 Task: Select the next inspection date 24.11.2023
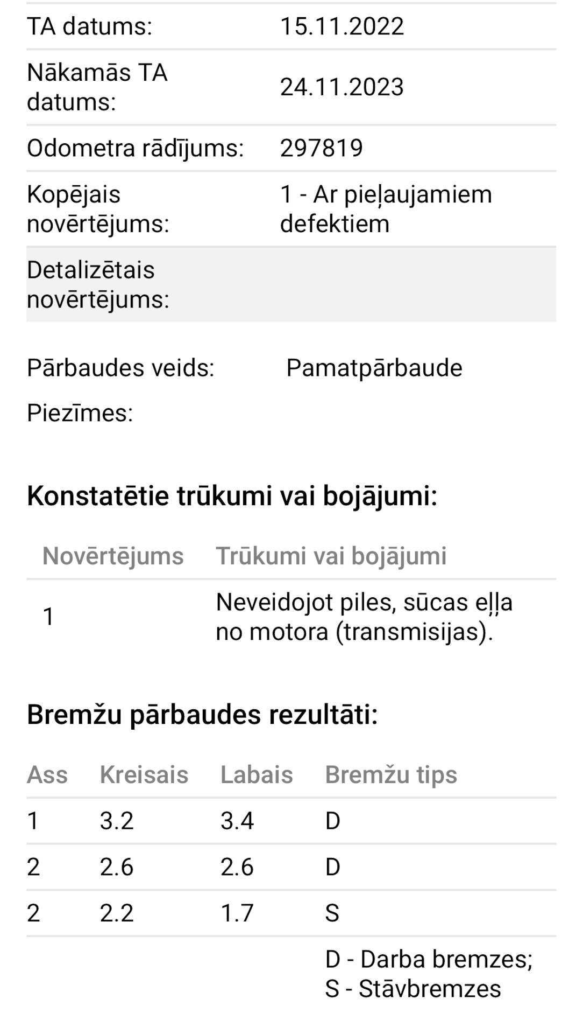(342, 87)
